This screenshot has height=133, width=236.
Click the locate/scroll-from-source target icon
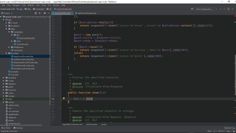click(36, 13)
